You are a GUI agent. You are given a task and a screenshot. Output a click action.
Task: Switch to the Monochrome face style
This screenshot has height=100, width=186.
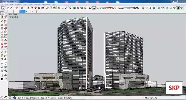[181, 8]
